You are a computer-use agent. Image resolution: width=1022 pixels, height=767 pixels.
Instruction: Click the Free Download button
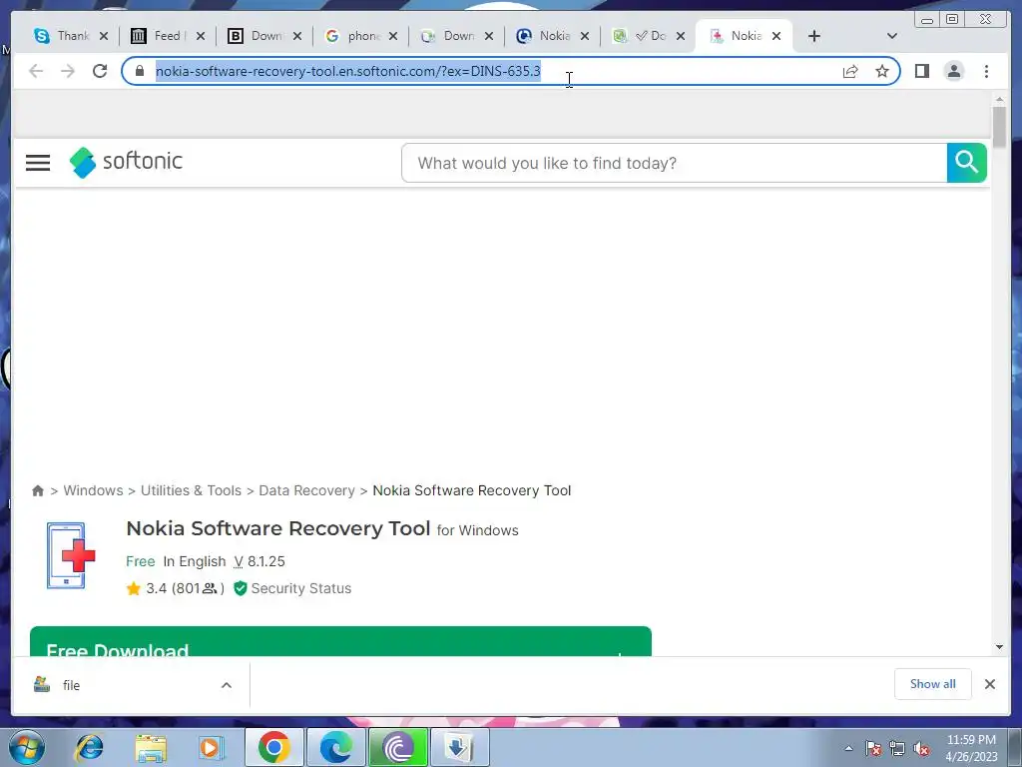[x=341, y=642]
